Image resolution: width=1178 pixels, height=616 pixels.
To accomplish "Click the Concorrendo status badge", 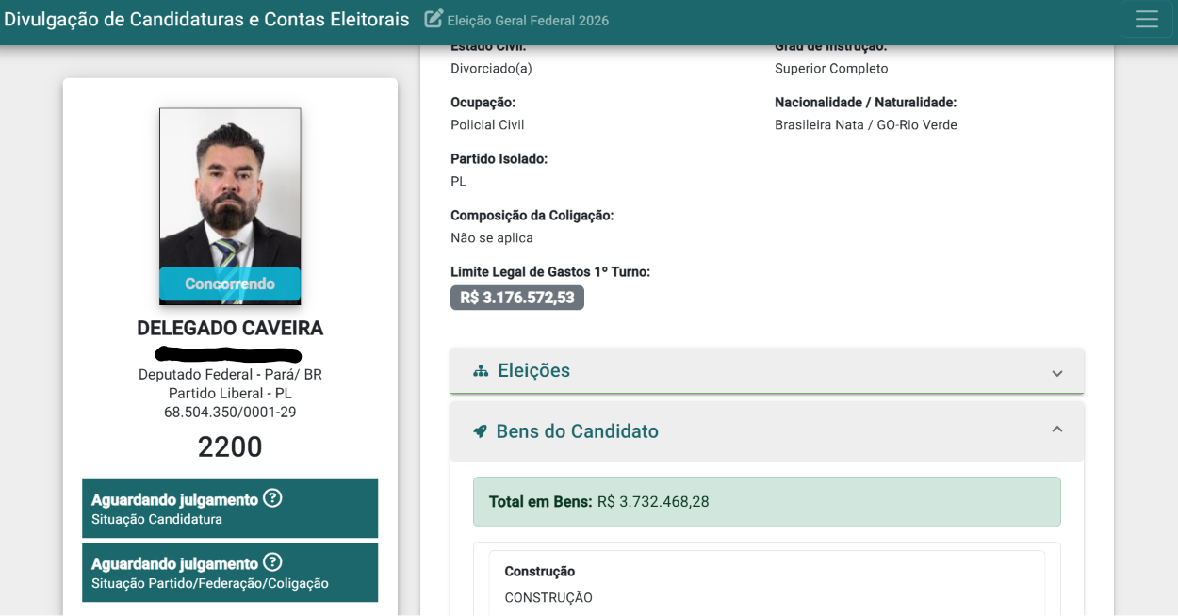I will pyautogui.click(x=230, y=284).
